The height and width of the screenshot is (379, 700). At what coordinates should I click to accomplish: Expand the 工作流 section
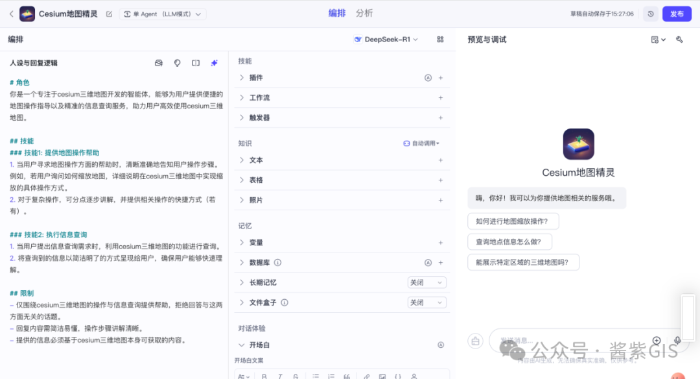242,97
